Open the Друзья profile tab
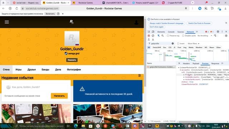The image size is (229, 129). click(x=31, y=70)
